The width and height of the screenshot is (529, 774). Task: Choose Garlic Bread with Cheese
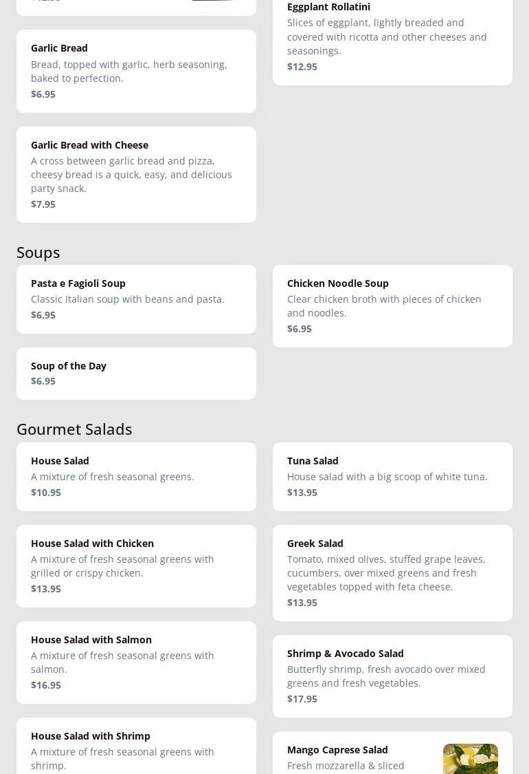click(136, 174)
